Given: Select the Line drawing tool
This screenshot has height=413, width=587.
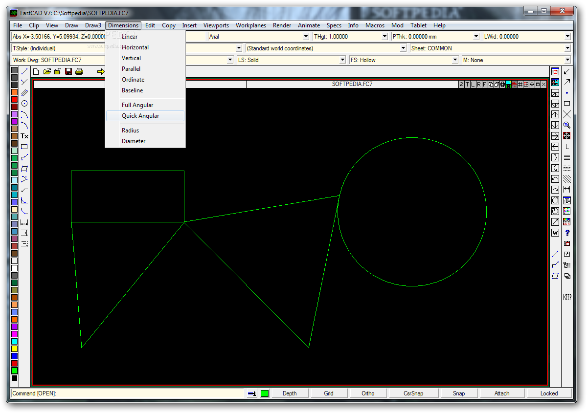Looking at the screenshot, I should [x=24, y=71].
